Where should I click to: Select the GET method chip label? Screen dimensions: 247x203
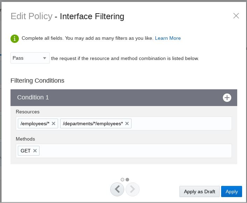coord(26,151)
